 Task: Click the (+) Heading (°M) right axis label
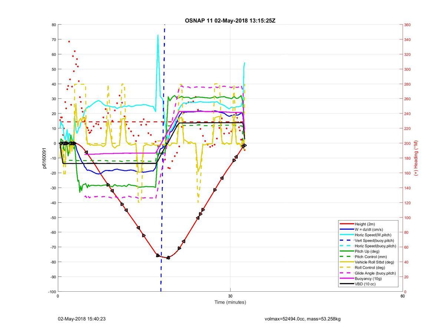point(416,158)
